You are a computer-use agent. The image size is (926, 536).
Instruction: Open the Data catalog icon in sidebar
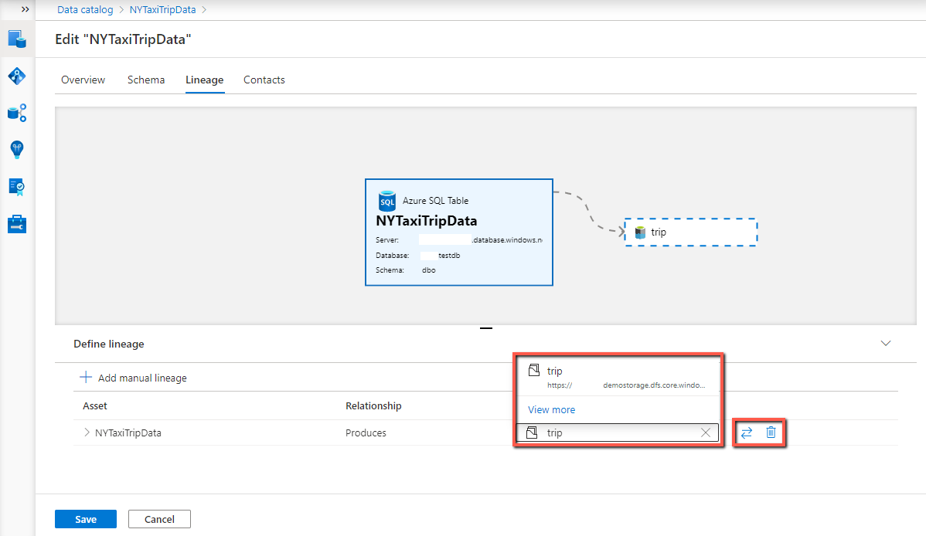[16, 39]
